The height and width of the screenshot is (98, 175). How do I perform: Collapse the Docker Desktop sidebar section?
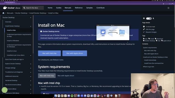tap(31, 17)
